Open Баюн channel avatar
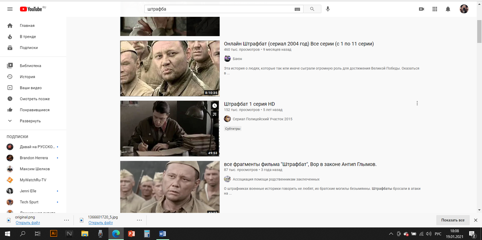Image resolution: width=482 pixels, height=240 pixels. tap(227, 59)
